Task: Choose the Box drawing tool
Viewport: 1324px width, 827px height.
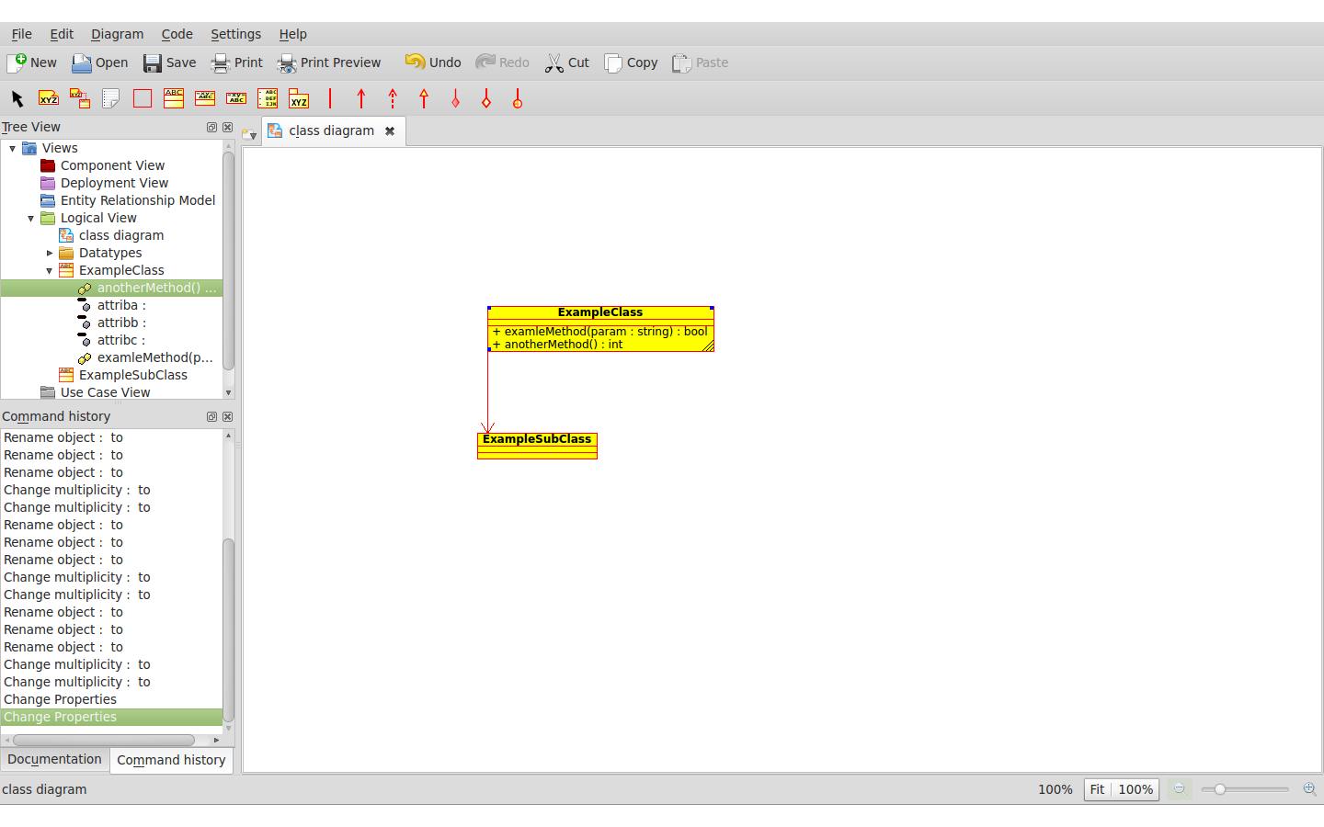Action: [143, 98]
